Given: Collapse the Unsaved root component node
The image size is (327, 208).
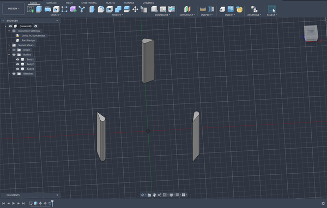Looking at the screenshot, I should 5,26.
